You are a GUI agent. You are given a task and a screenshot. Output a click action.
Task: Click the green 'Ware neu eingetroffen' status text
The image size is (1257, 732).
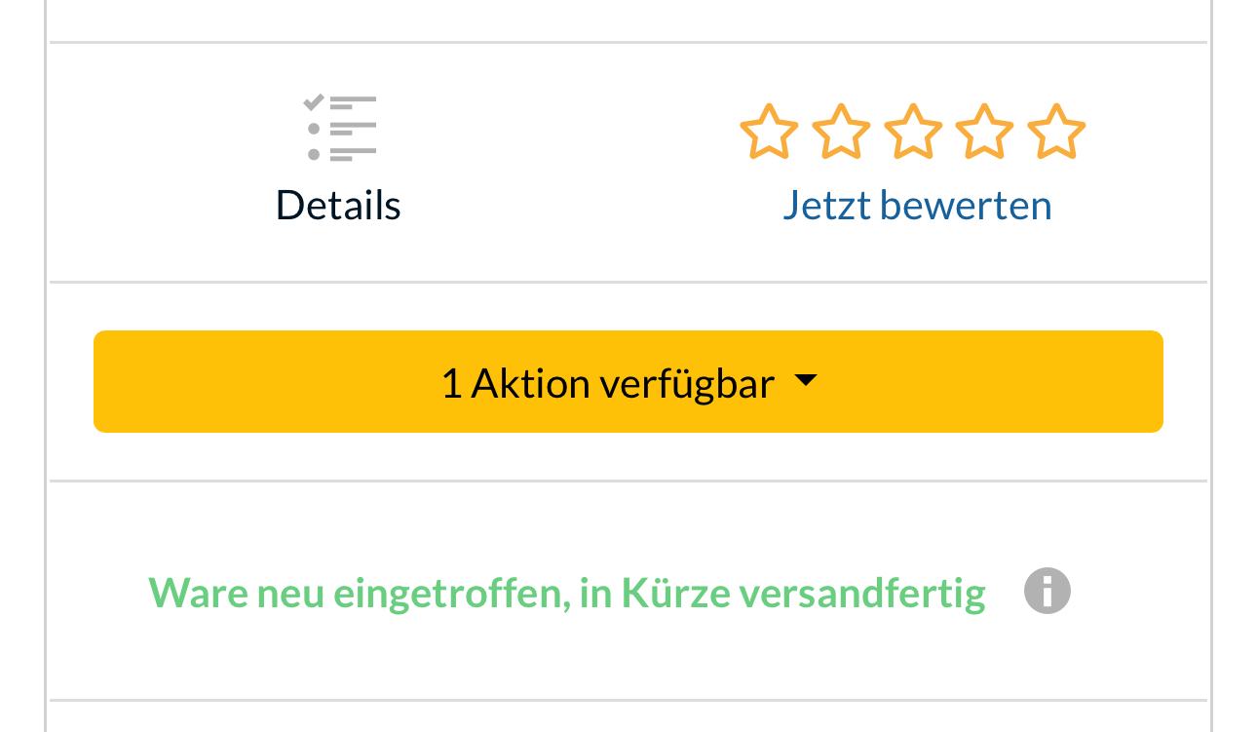click(x=566, y=592)
